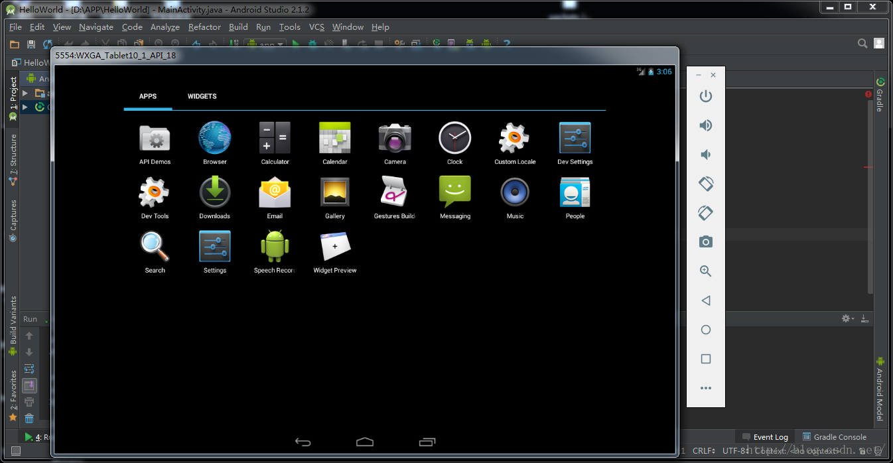
Task: Open the Email app
Action: pos(275,198)
